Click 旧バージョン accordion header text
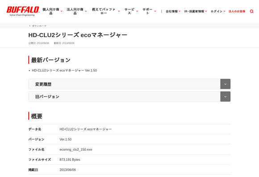259x177 pixels. tap(47, 97)
